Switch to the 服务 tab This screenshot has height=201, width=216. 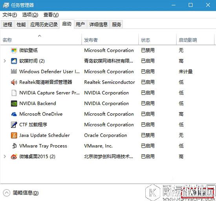(x=116, y=24)
